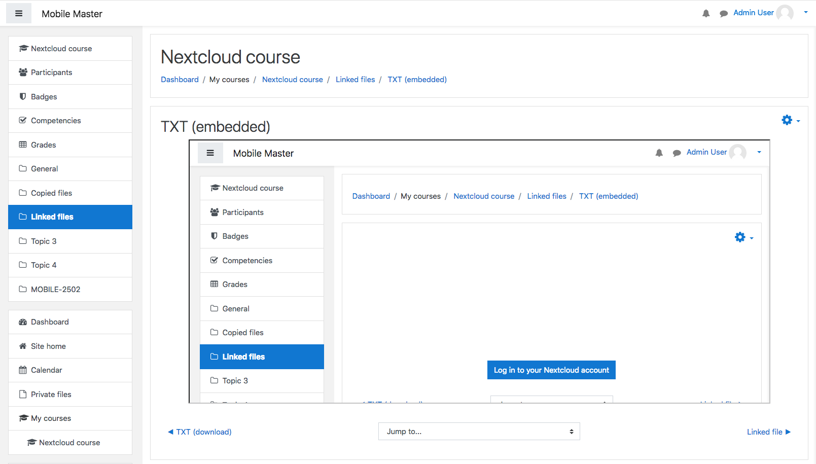Viewport: 816px width, 464px height.
Task: Toggle hamburger button inside embedded frame
Action: click(x=210, y=153)
